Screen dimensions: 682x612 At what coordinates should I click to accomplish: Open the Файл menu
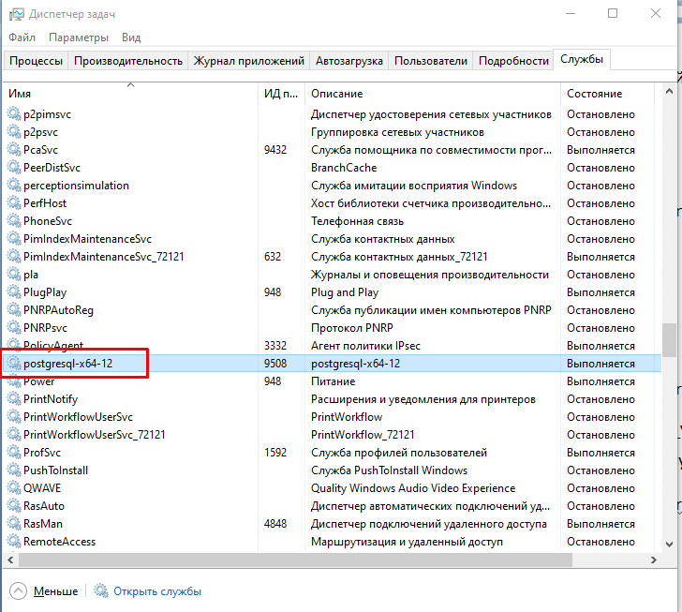(22, 37)
